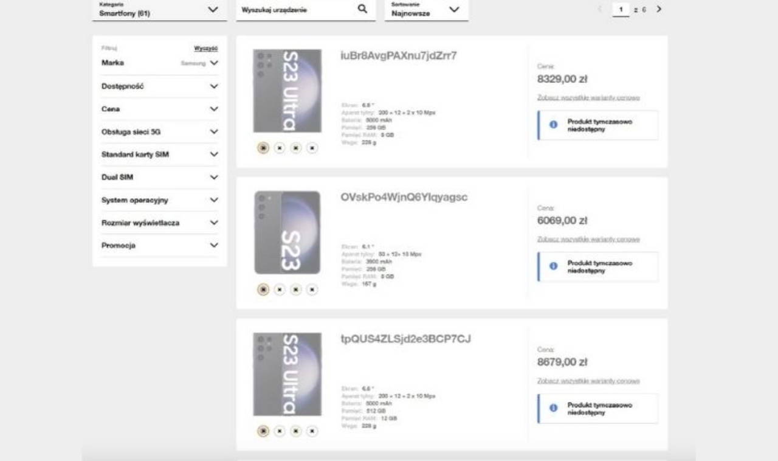778x461 pixels.
Task: Click info icon on third product notice
Action: (553, 408)
